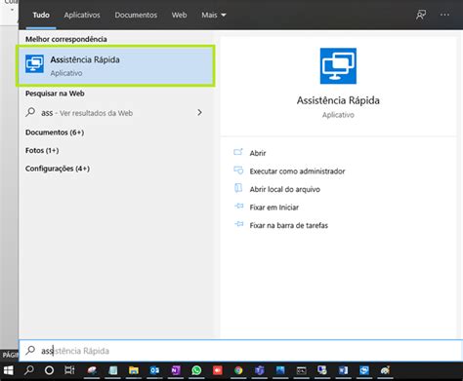Switch to the Documentos tab
463x381 pixels.
[136, 15]
